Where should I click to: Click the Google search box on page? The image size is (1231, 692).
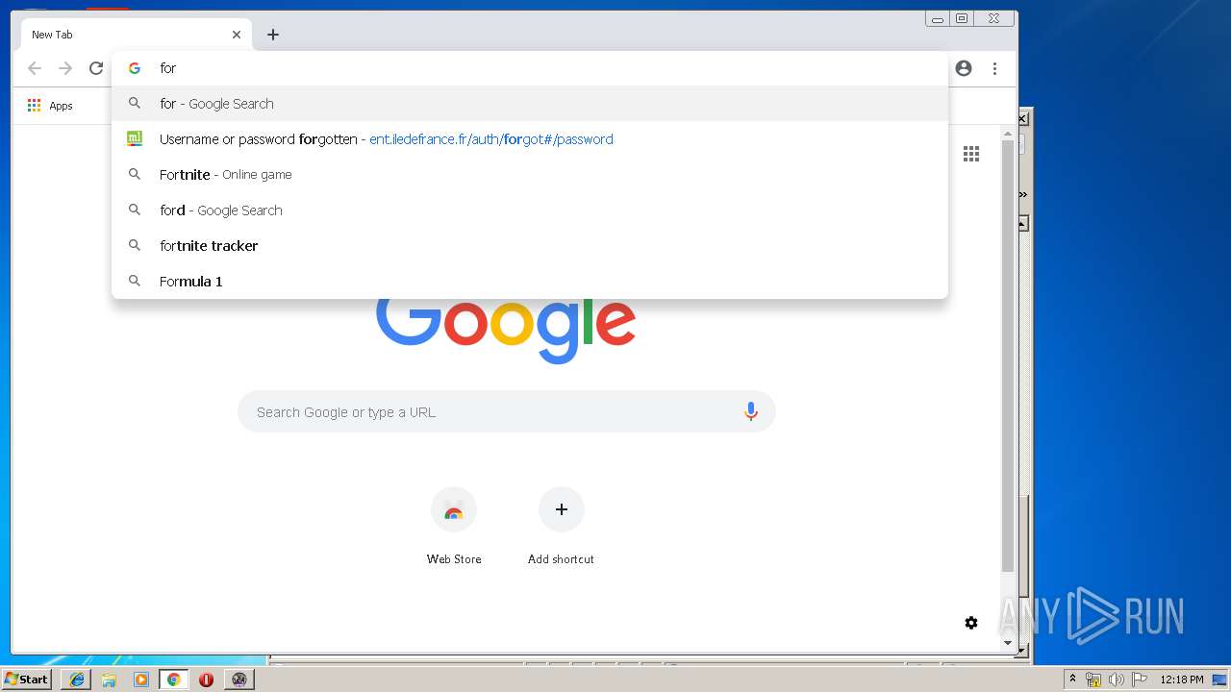click(x=507, y=411)
